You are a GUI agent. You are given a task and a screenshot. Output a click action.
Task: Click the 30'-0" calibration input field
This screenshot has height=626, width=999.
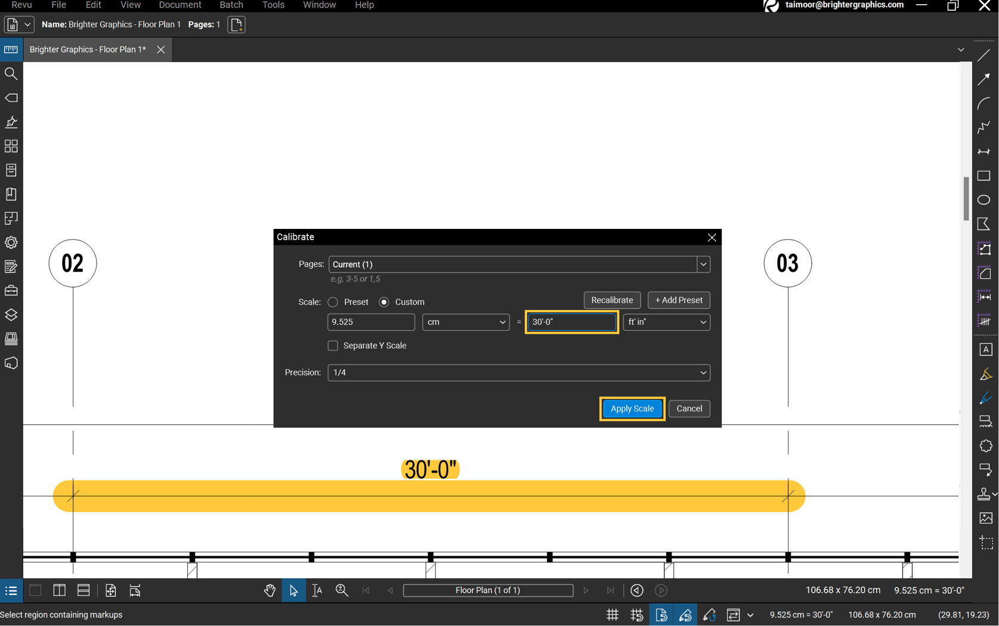coord(570,322)
